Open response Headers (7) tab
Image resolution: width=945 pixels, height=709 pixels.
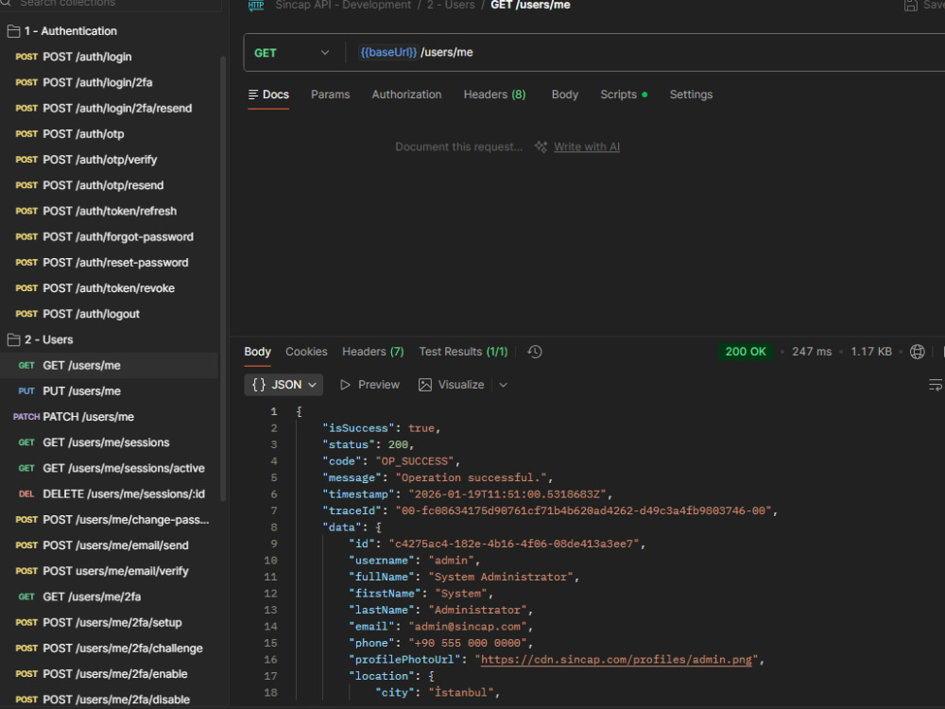tap(373, 352)
